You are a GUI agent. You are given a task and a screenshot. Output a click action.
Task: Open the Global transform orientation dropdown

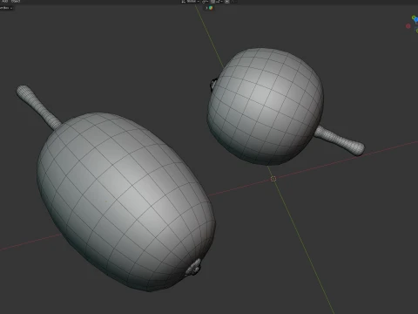[190, 2]
